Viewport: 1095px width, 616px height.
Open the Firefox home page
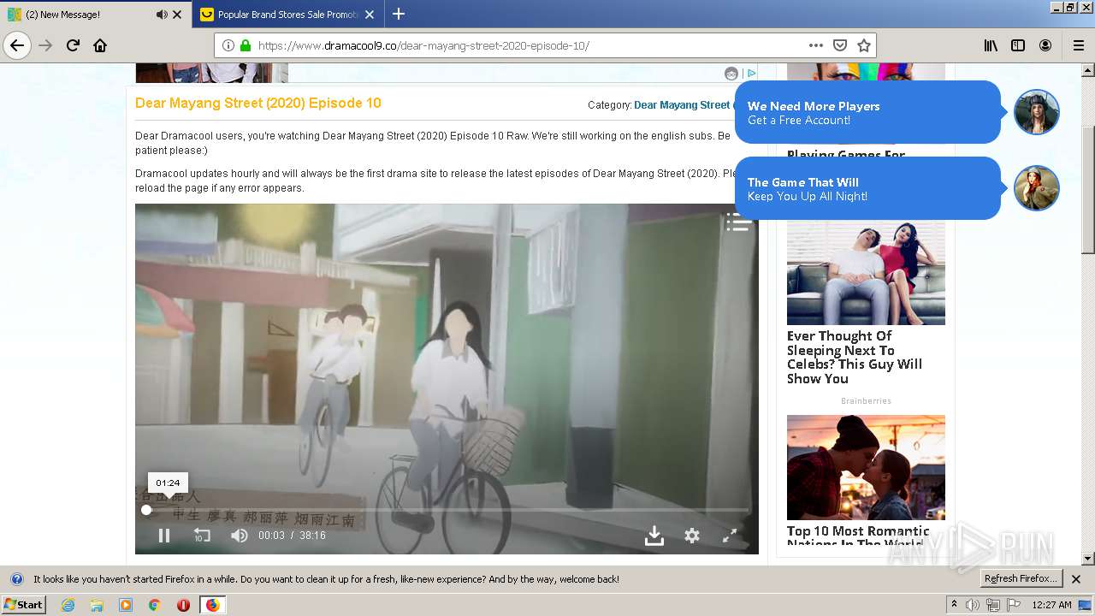100,45
